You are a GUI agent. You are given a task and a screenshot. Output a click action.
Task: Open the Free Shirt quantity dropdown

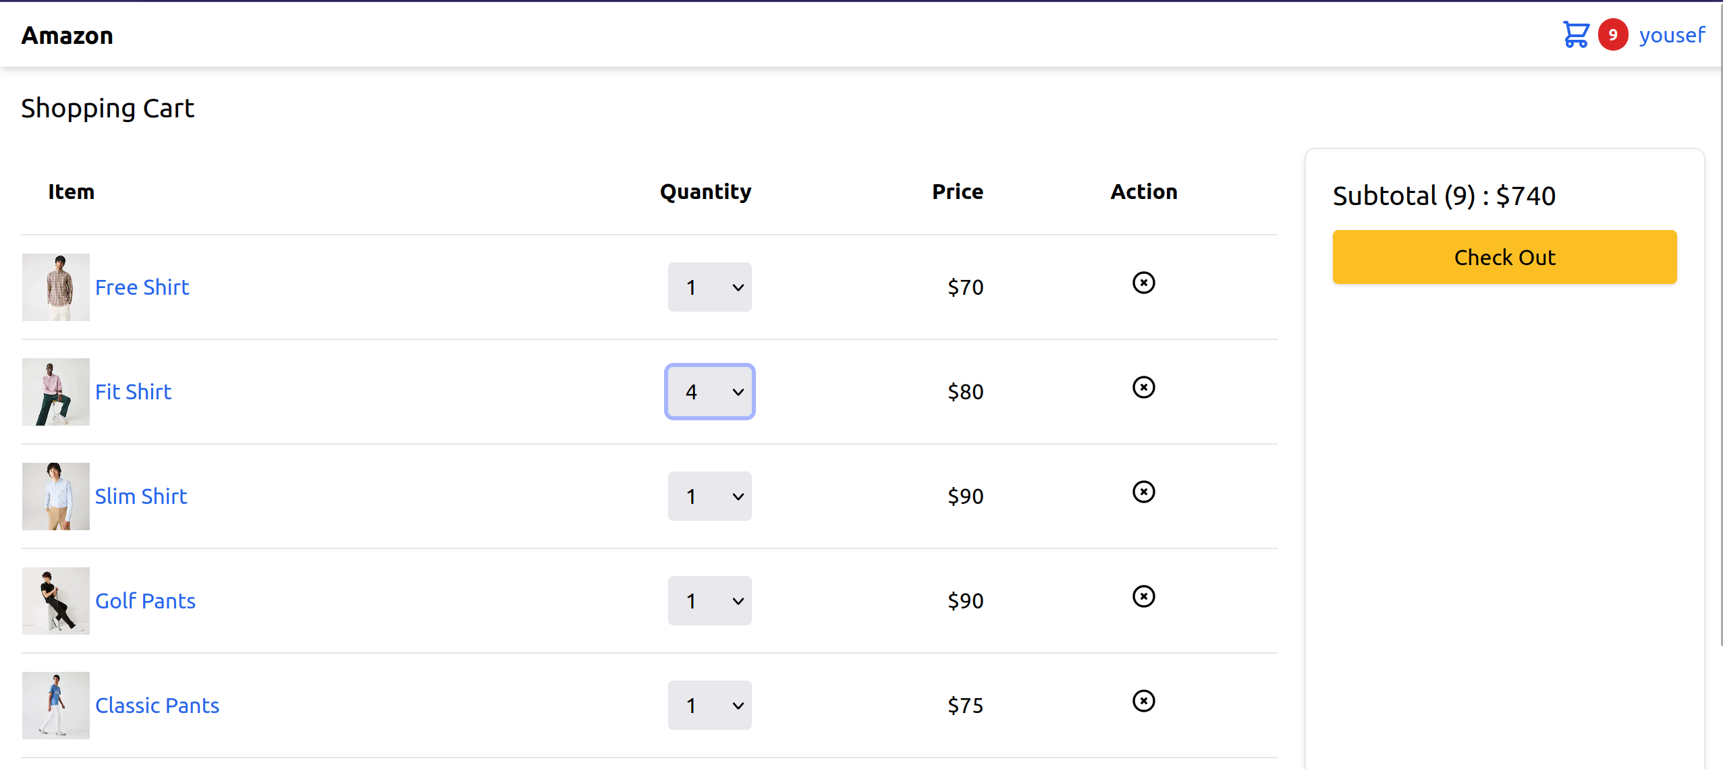coord(709,287)
